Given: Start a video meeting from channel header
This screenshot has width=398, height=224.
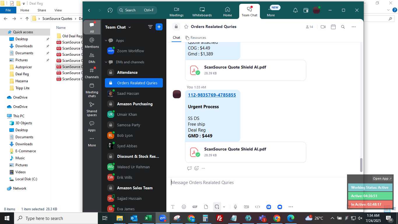Looking at the screenshot, I should click(x=323, y=27).
